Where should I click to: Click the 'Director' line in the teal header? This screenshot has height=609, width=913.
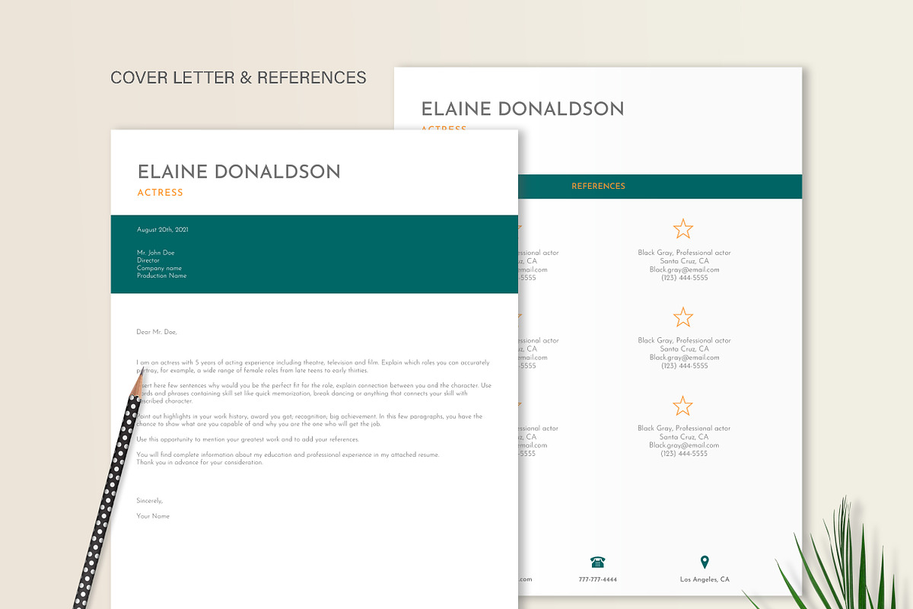[148, 260]
